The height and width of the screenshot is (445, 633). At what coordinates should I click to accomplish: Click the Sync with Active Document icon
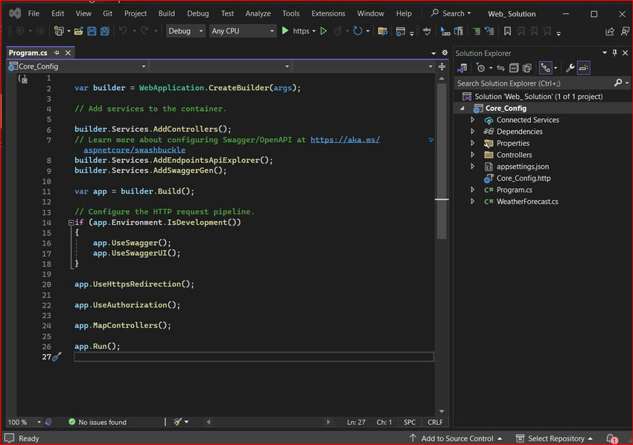tap(499, 68)
